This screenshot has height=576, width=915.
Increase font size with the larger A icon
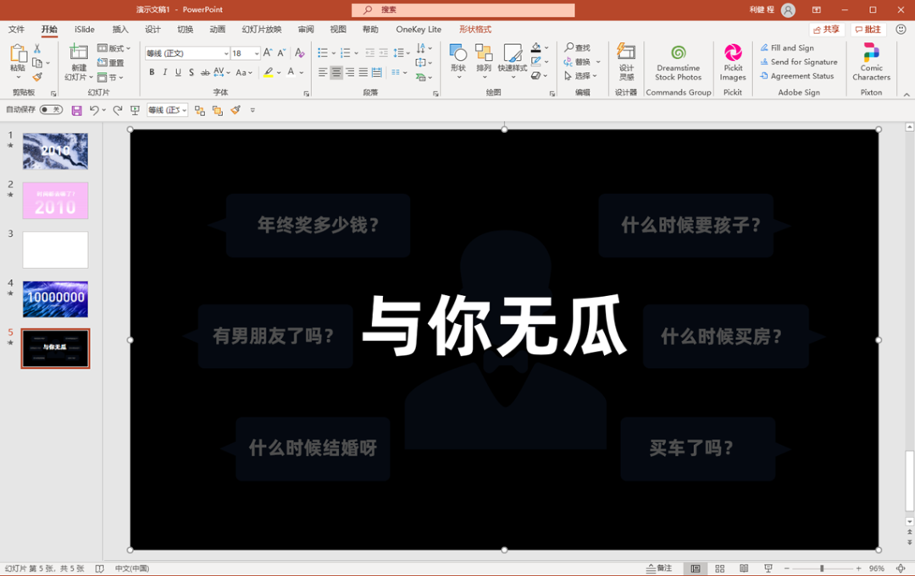(x=267, y=53)
